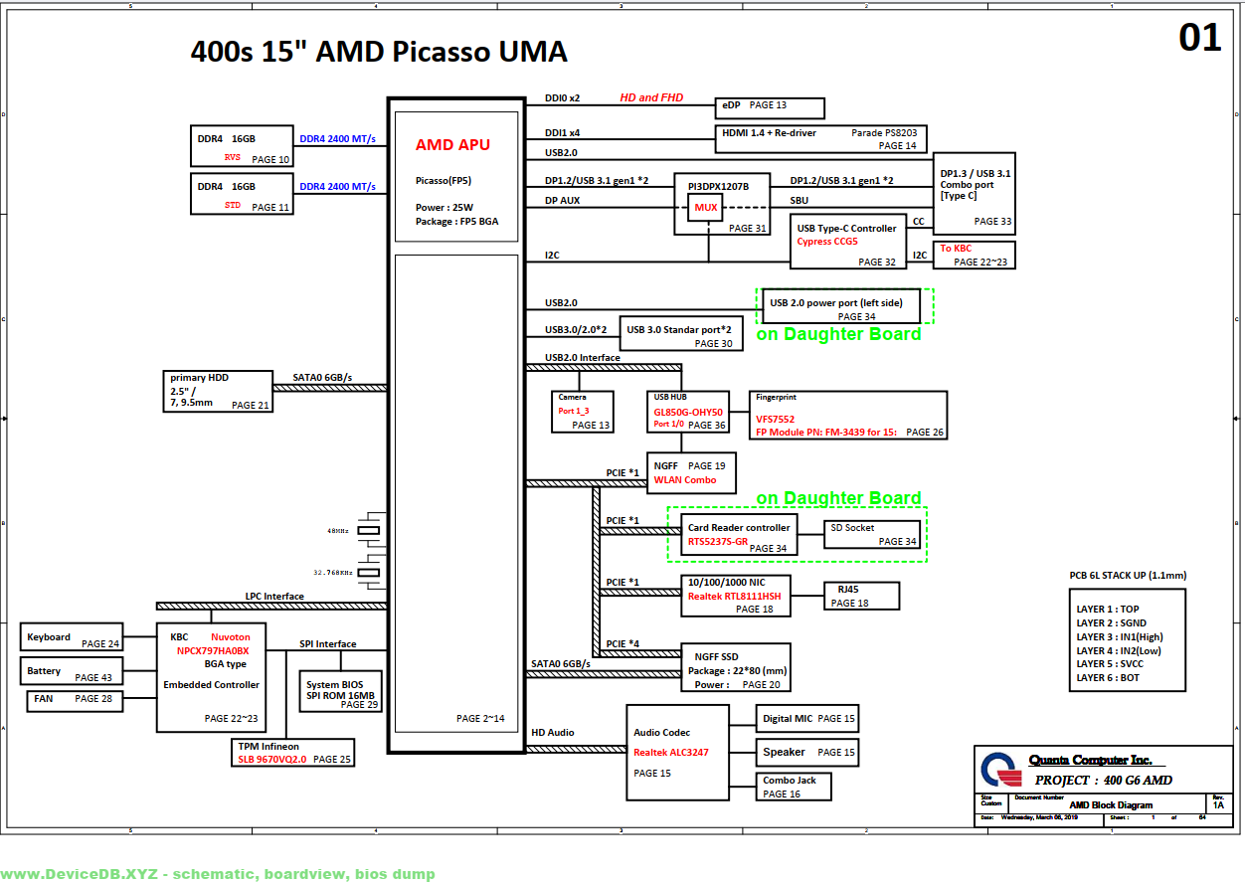Click the "400s 15" AMD Picasso UMA" title
1245x883 pixels.
point(379,52)
